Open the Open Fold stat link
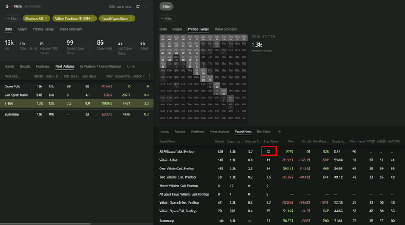This screenshot has height=225, width=405. [104, 49]
